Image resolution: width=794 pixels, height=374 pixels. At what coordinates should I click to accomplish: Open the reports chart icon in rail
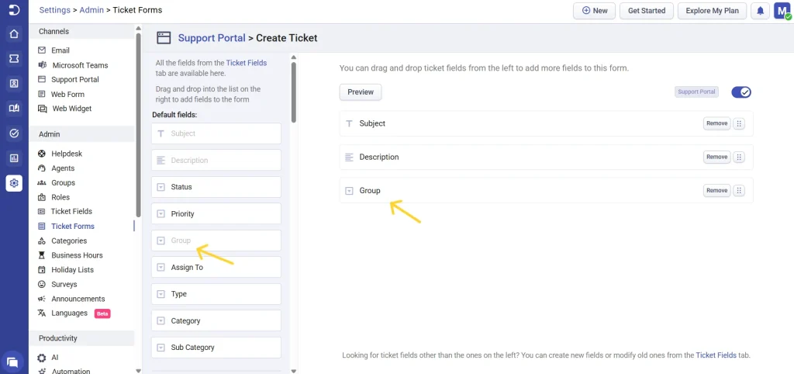[x=14, y=158]
